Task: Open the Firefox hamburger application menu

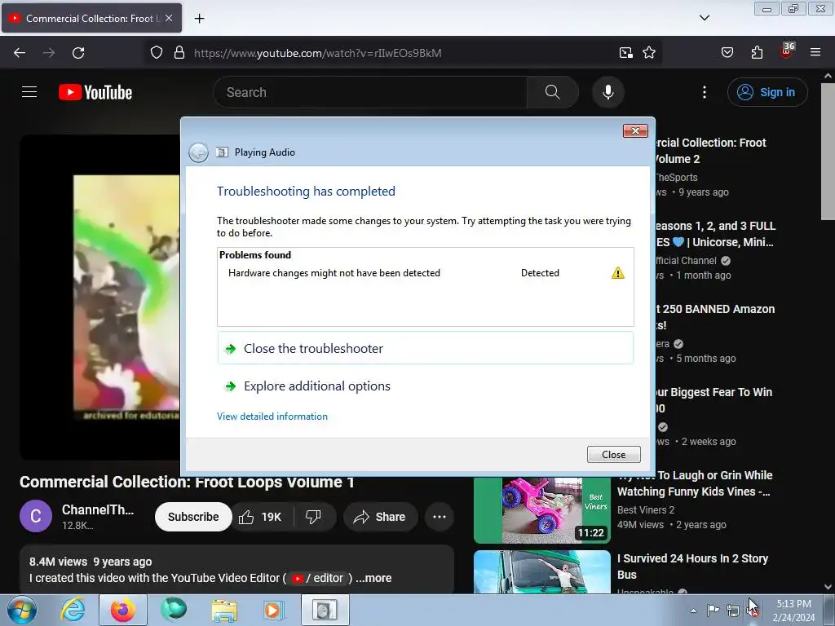Action: 815,53
